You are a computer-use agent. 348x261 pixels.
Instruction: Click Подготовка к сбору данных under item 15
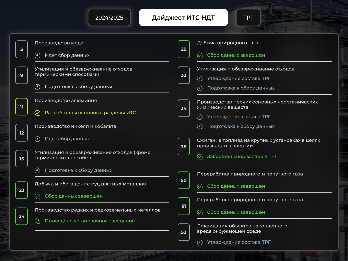pyautogui.click(x=78, y=170)
